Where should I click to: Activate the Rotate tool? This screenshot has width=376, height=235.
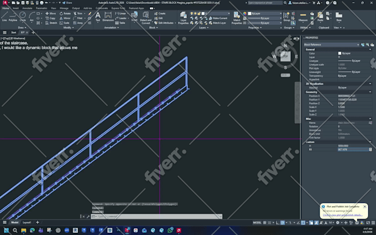(x=65, y=13)
